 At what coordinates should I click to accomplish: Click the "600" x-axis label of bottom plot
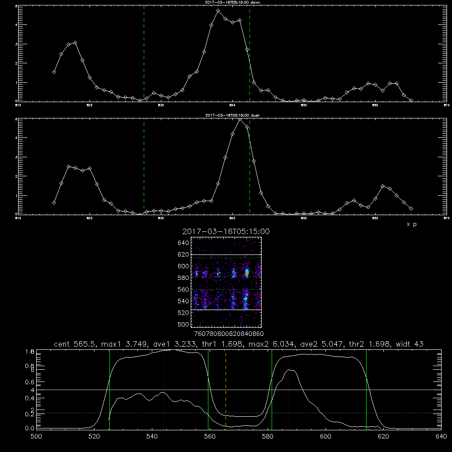point(325,437)
